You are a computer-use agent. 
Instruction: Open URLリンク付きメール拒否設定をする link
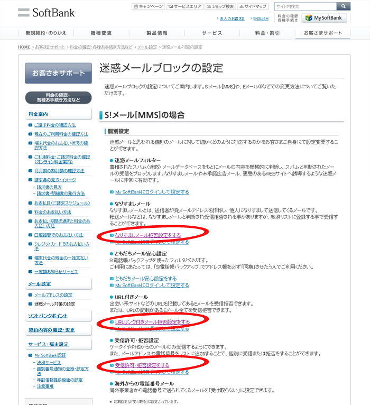[152, 322]
